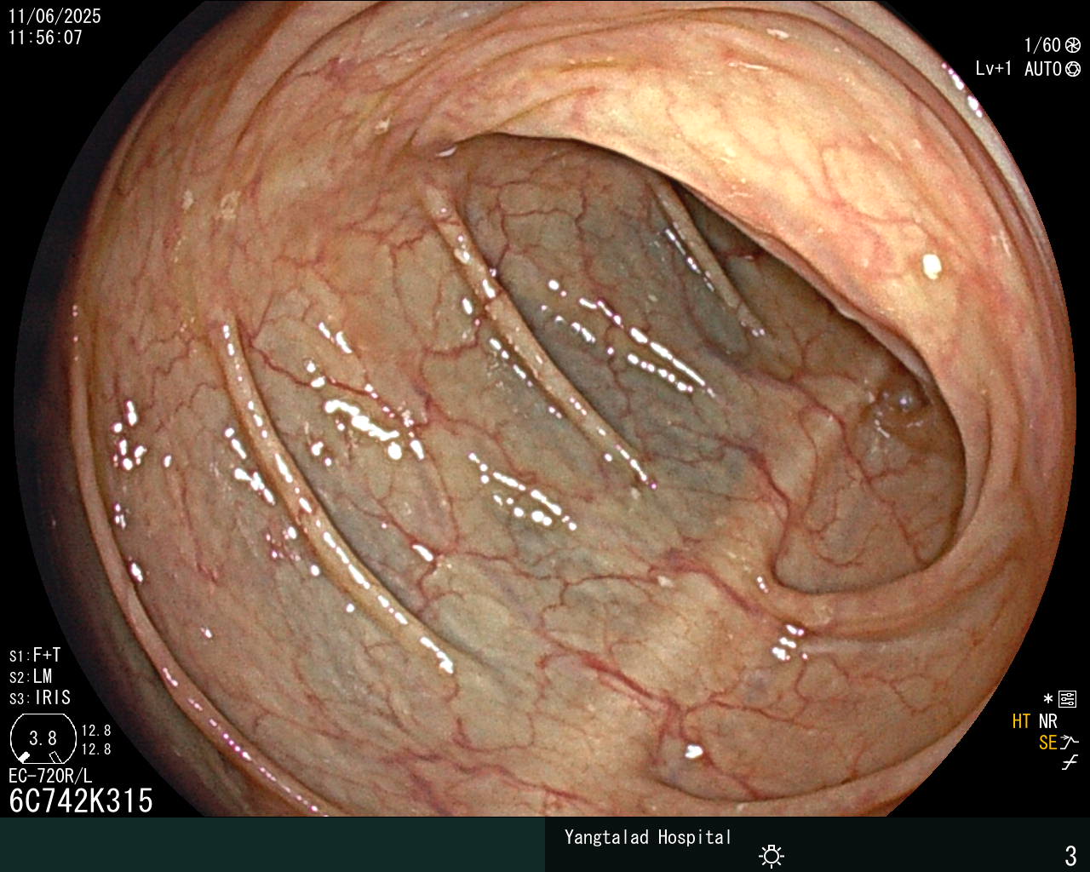The image size is (1090, 872).
Task: Click the NR noise reduction indicator
Action: click(x=1047, y=721)
